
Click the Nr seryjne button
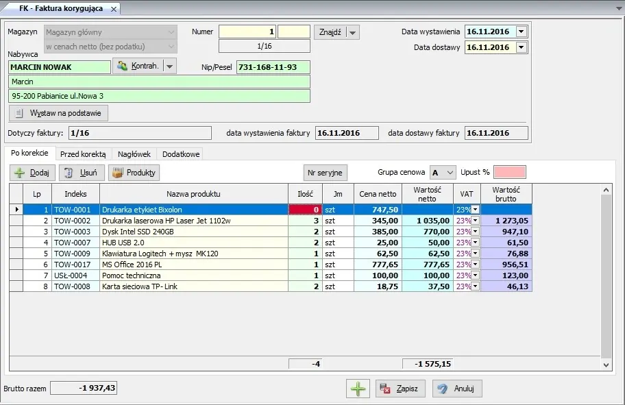pyautogui.click(x=325, y=173)
